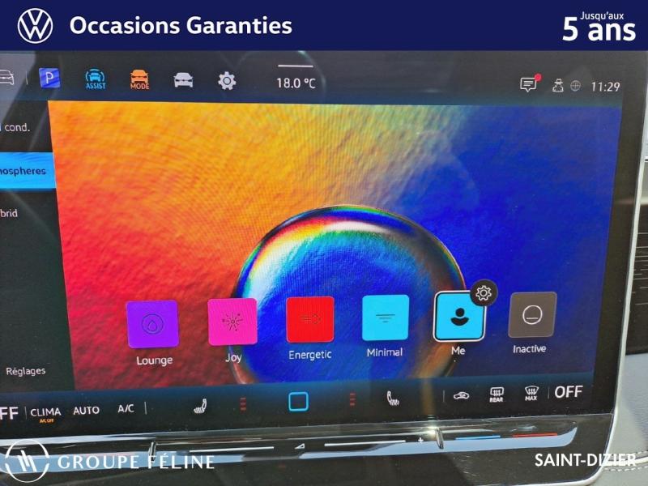
Task: Toggle MAX windshield defrost
Action: tap(531, 394)
